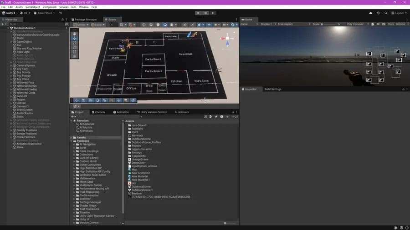The image size is (410, 230).
Task: Open the Play Focused dropdown
Action: tap(358, 24)
